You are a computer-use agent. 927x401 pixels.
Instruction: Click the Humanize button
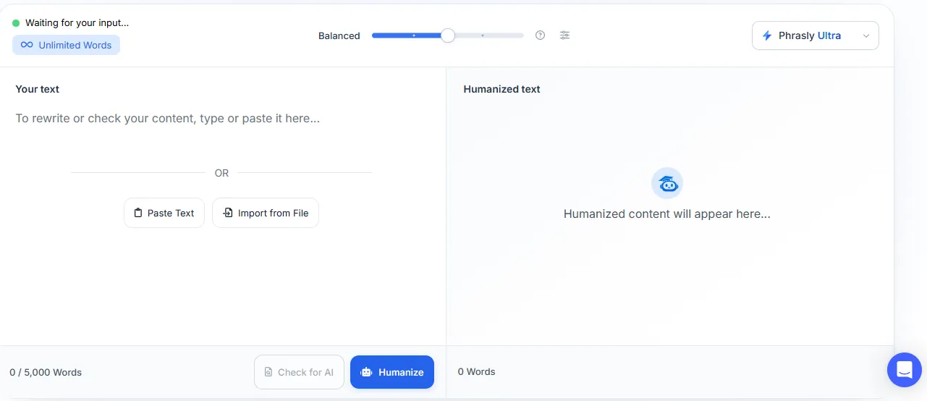tap(392, 372)
